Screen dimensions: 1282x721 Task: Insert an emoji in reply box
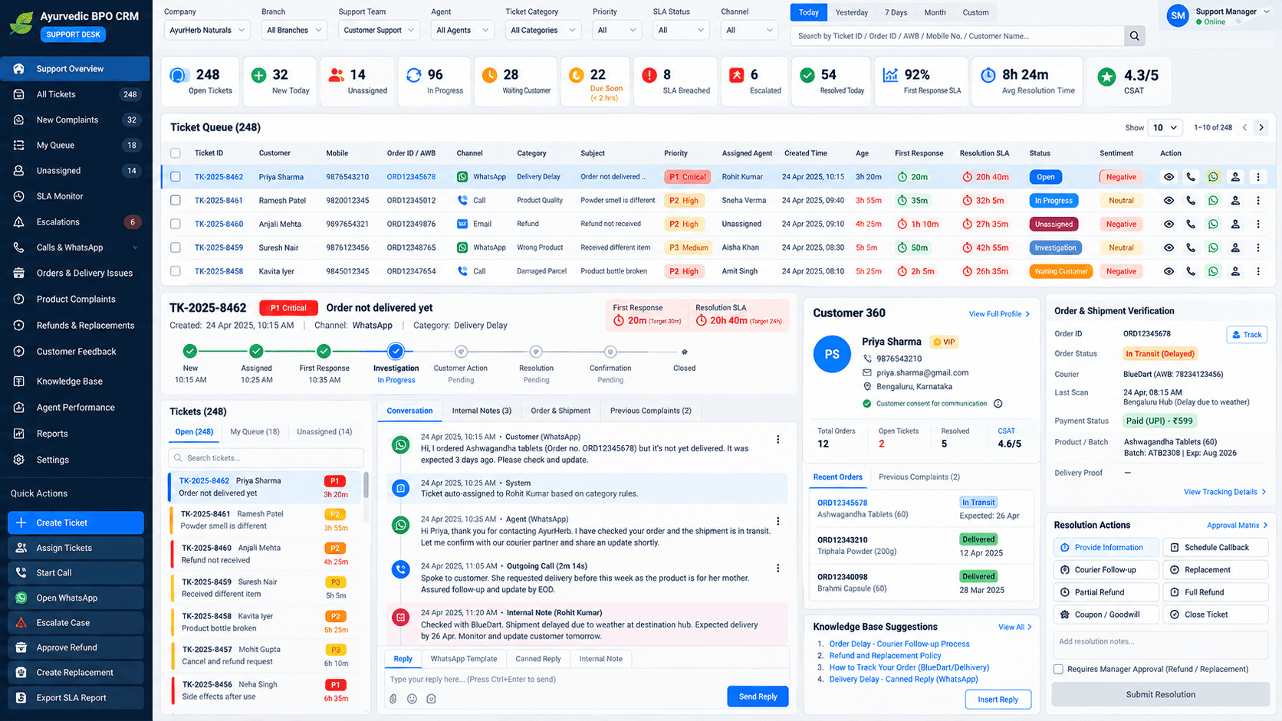[412, 699]
